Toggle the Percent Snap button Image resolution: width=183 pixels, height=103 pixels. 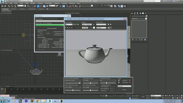click(73, 6)
